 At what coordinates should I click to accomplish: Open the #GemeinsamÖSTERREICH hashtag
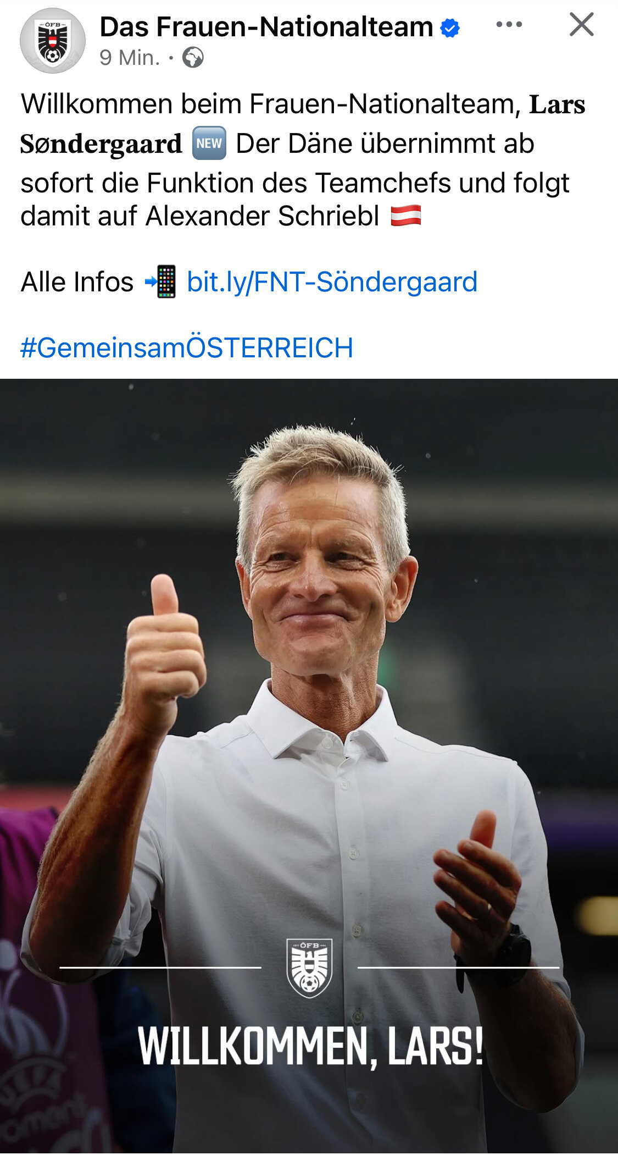tap(187, 348)
